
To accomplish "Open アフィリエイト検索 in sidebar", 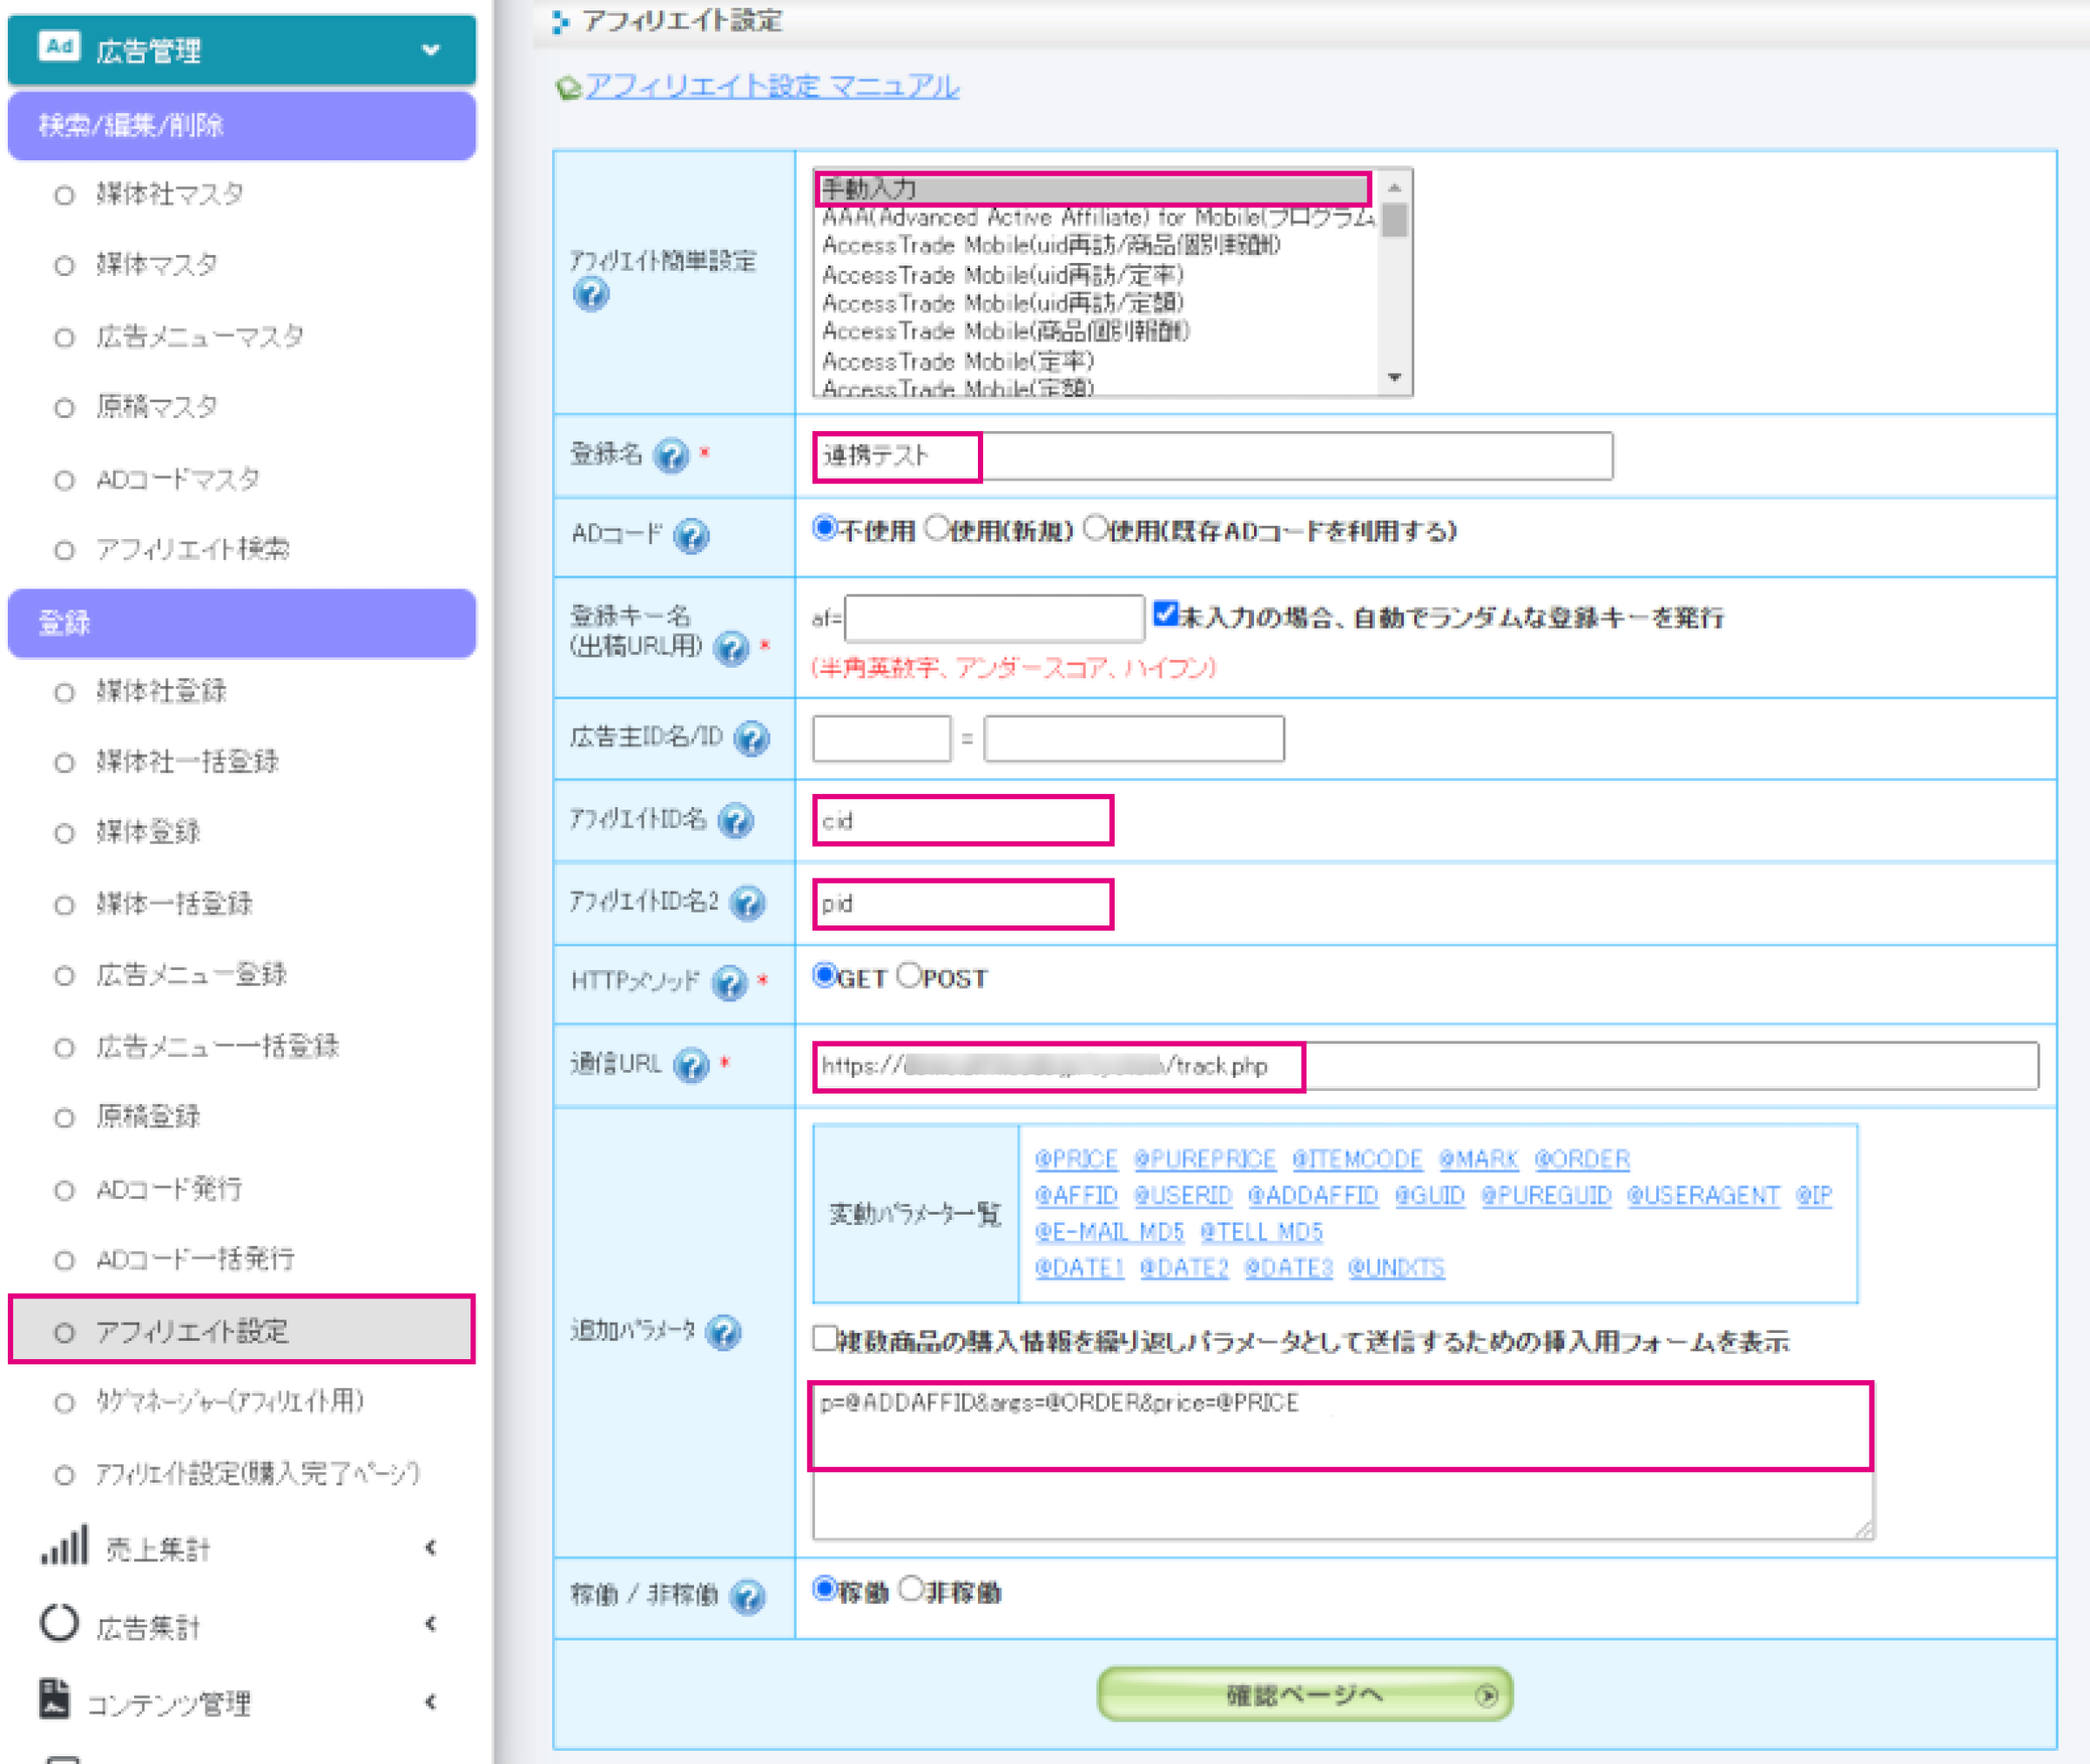I will tap(192, 549).
